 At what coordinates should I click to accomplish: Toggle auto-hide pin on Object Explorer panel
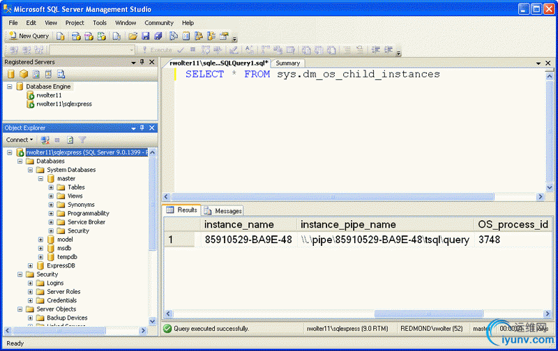142,128
